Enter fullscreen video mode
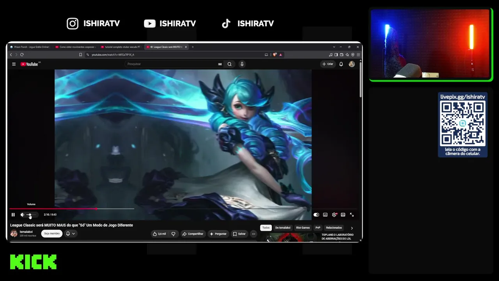 point(352,215)
